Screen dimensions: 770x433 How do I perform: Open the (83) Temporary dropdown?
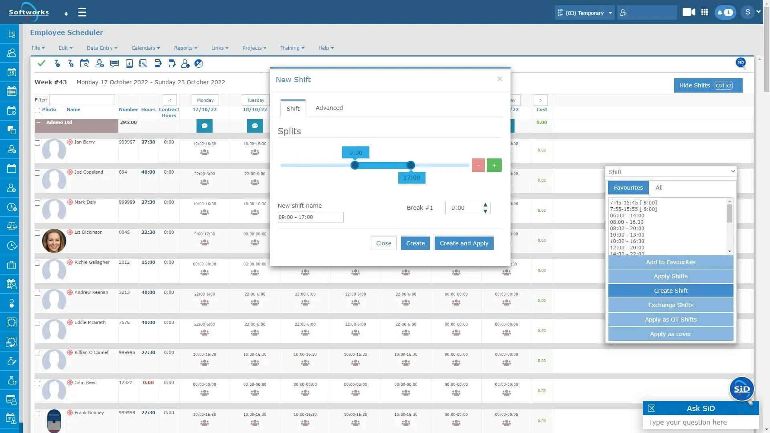coord(585,13)
